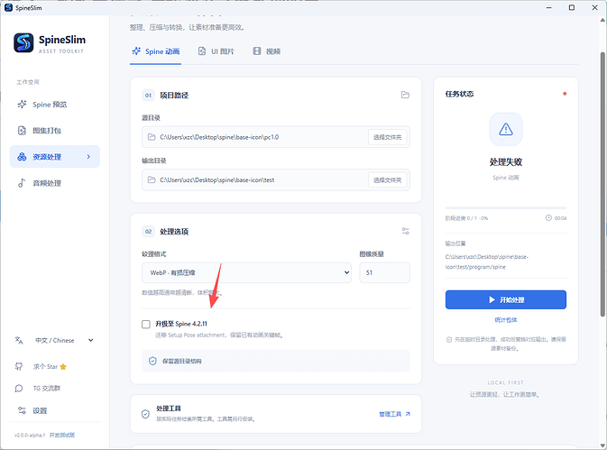Click the 开始处理 button
Screen dimensions: 607x450
tap(506, 300)
